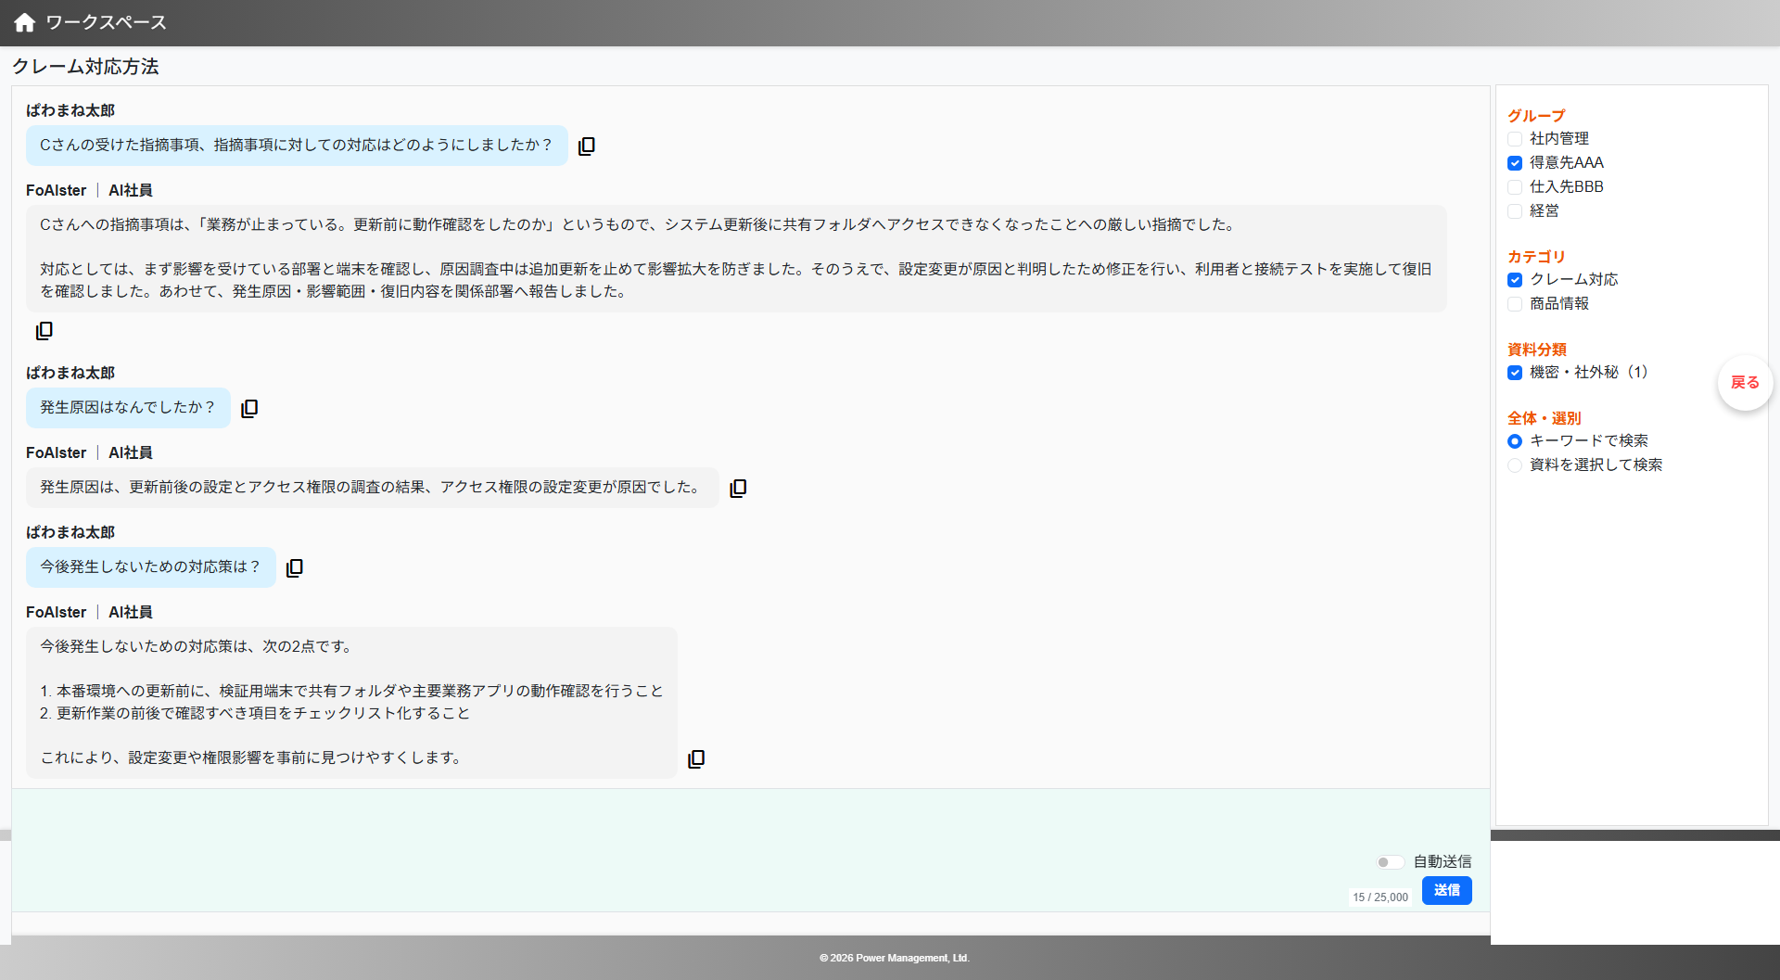Select the 資料を選択して検索 radio option
The image size is (1780, 980).
point(1515,465)
